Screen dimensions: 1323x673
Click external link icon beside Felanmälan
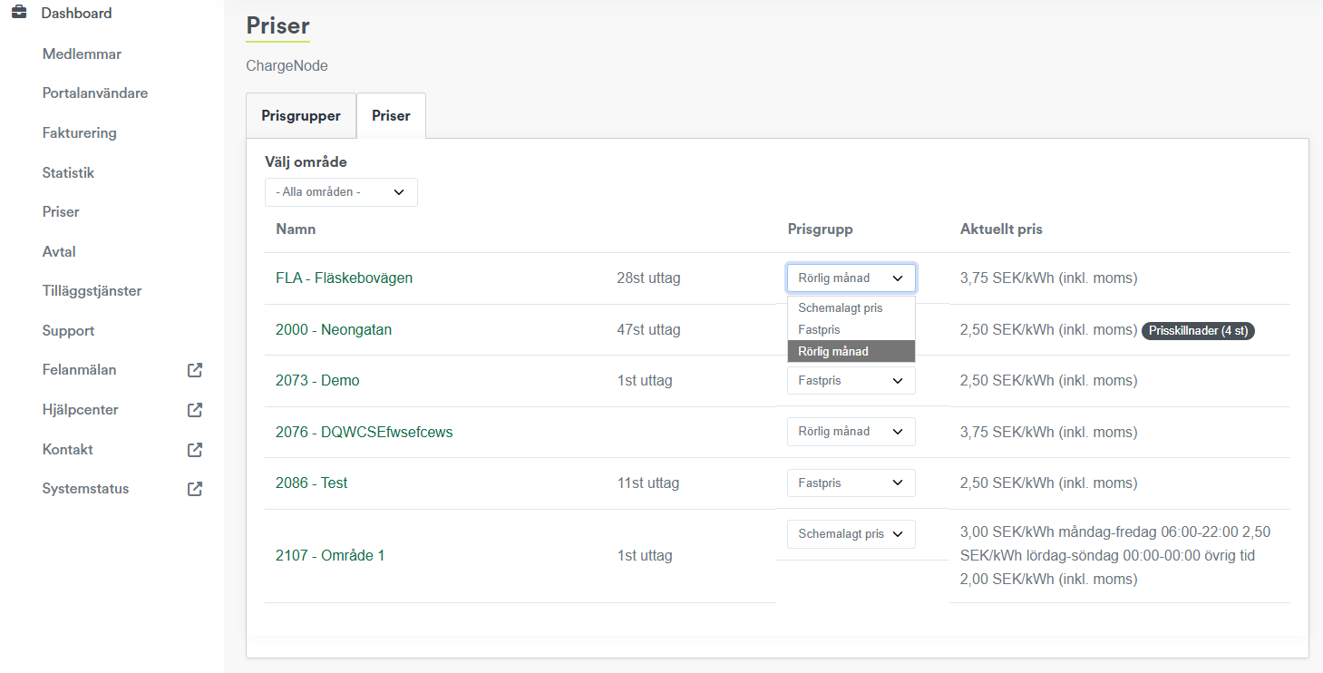[195, 370]
